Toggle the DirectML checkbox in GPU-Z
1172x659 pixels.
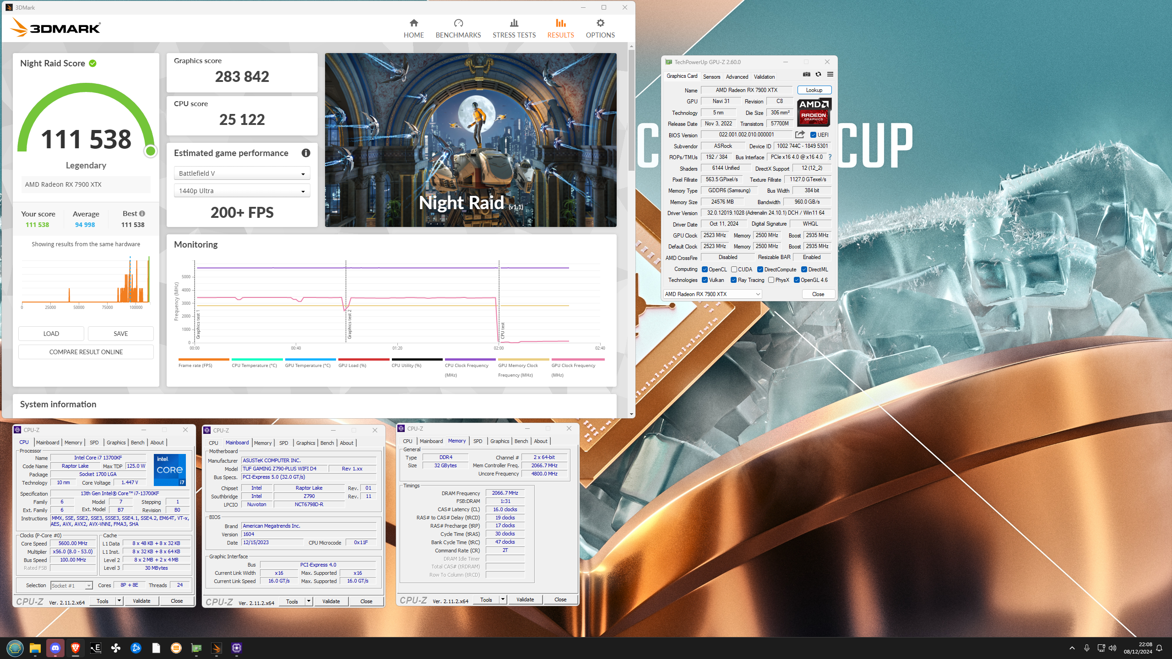pyautogui.click(x=804, y=270)
